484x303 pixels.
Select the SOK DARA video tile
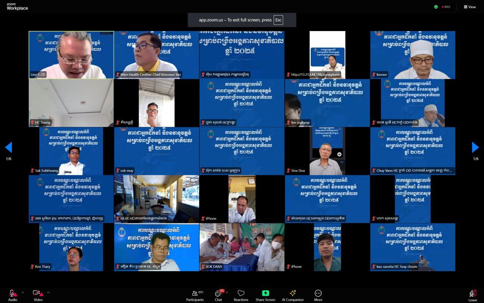tap(242, 247)
